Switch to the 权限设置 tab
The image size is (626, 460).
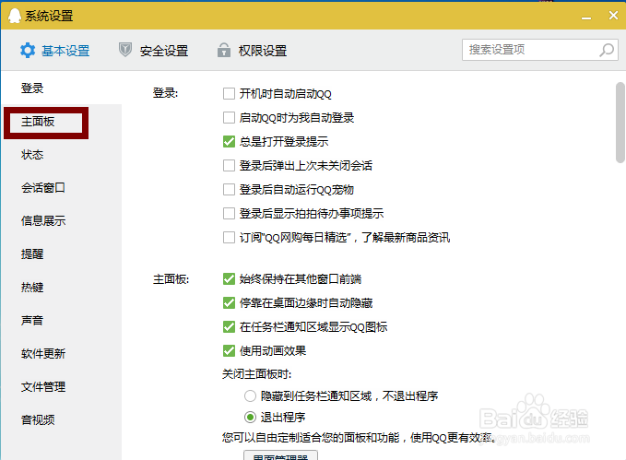tap(253, 51)
